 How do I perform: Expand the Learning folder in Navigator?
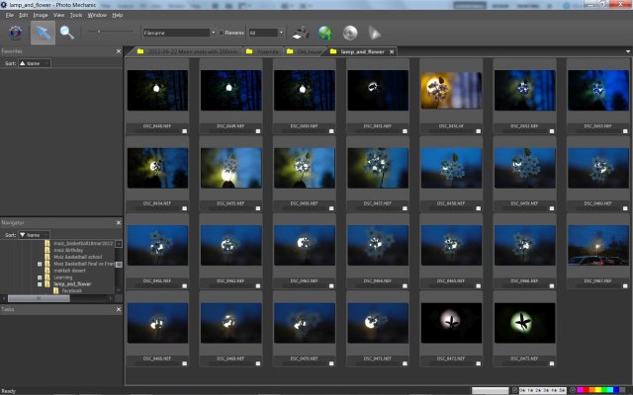click(x=39, y=277)
